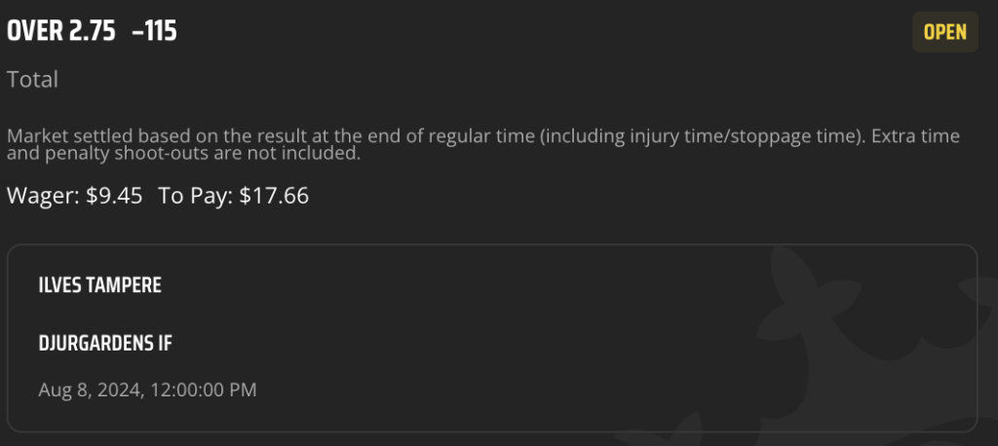Click the 2.75 line value in heading
The height and width of the screenshot is (446, 998).
tap(93, 31)
